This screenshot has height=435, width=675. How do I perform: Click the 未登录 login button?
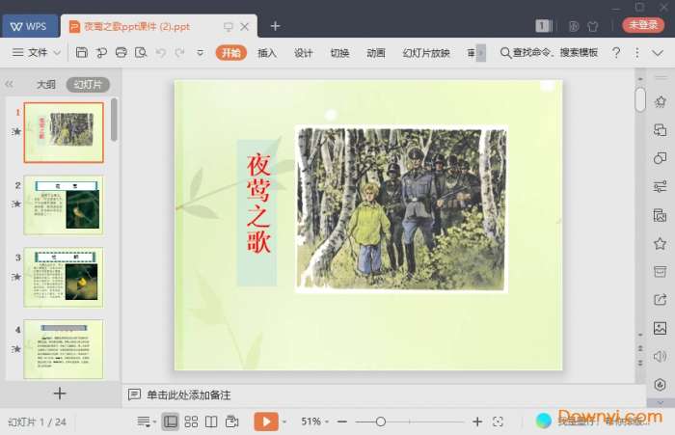(643, 25)
